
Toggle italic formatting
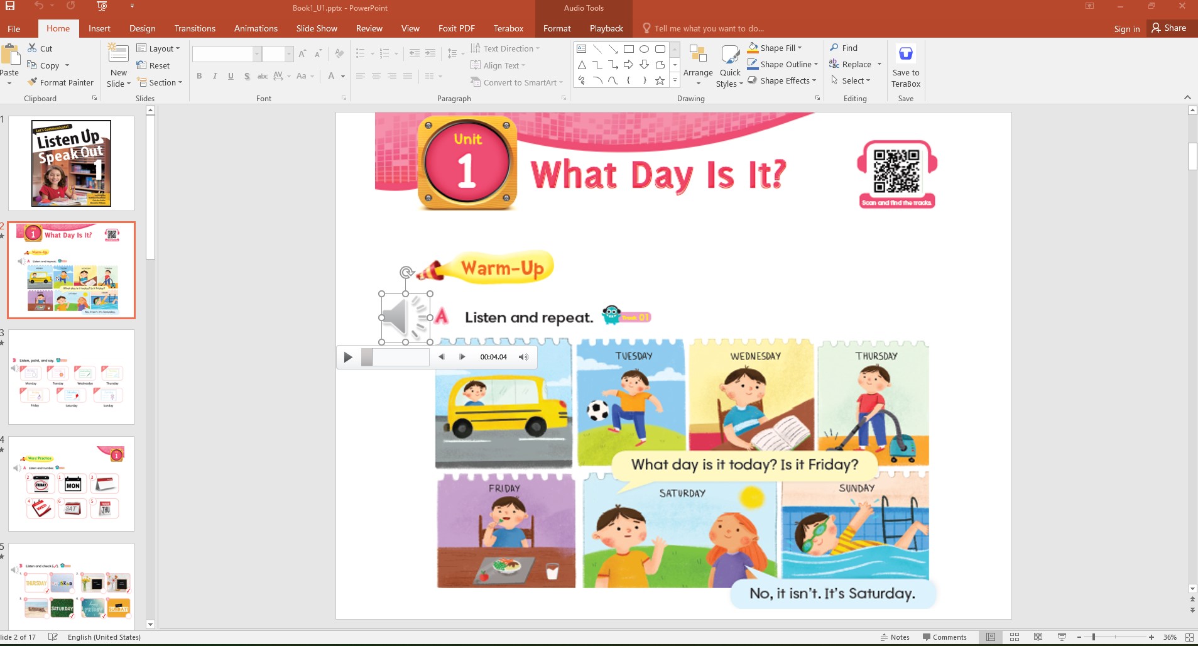point(215,76)
